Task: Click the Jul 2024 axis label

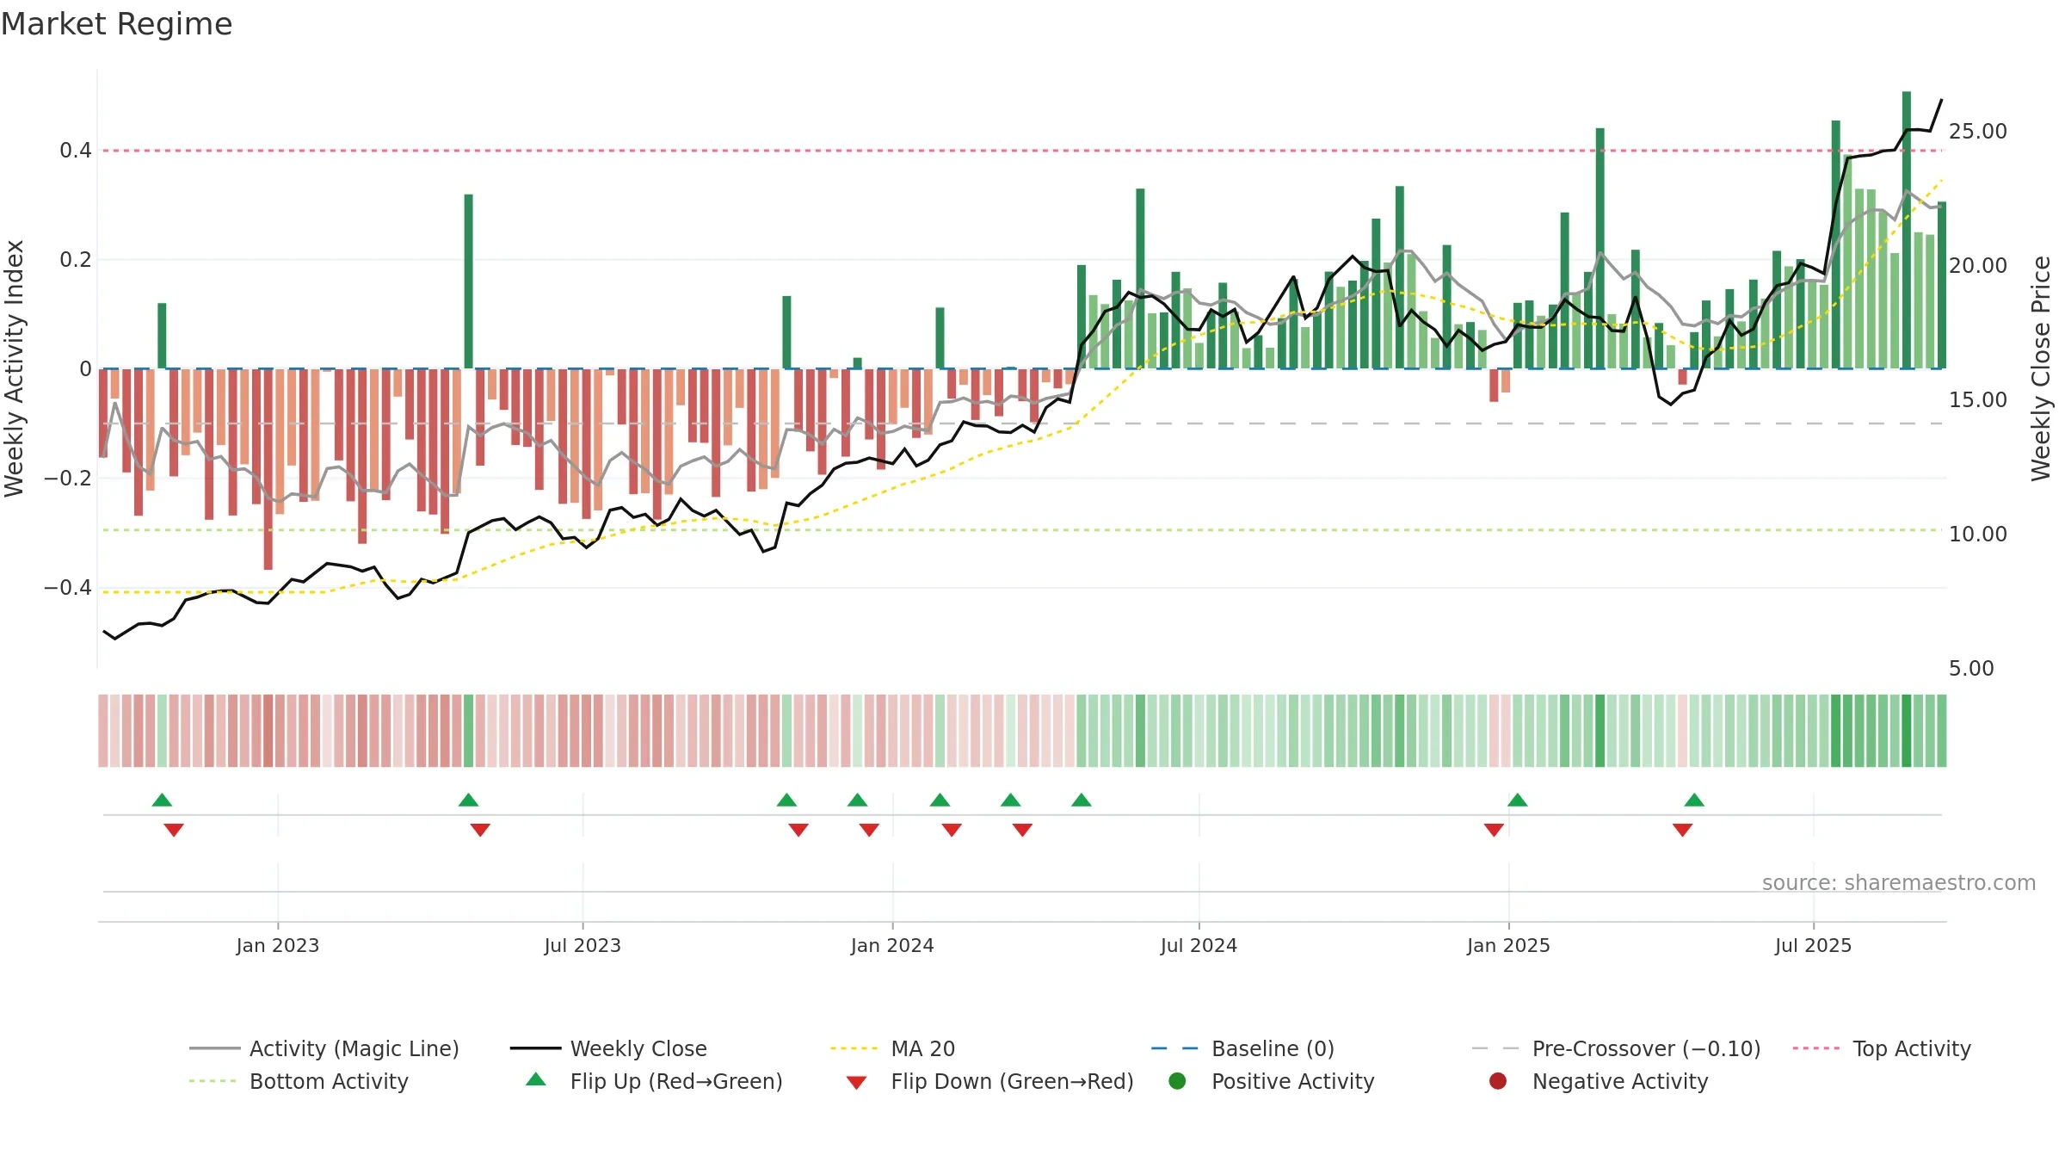Action: pyautogui.click(x=1199, y=945)
